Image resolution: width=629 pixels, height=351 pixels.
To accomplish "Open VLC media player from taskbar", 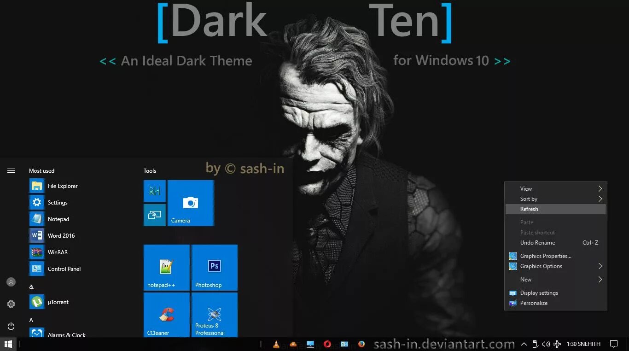I will coord(276,344).
